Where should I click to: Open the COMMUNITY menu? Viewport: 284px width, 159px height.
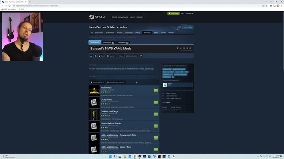point(123,17)
